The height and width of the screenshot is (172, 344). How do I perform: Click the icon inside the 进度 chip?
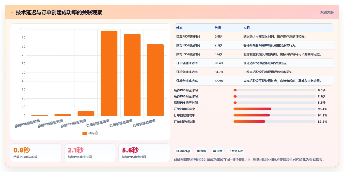[x=214, y=151]
